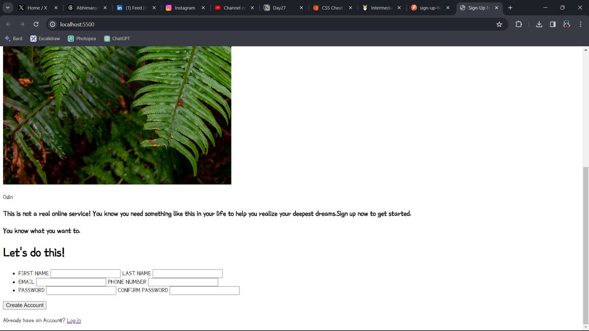Close the CSS Cheat tab

click(x=350, y=8)
